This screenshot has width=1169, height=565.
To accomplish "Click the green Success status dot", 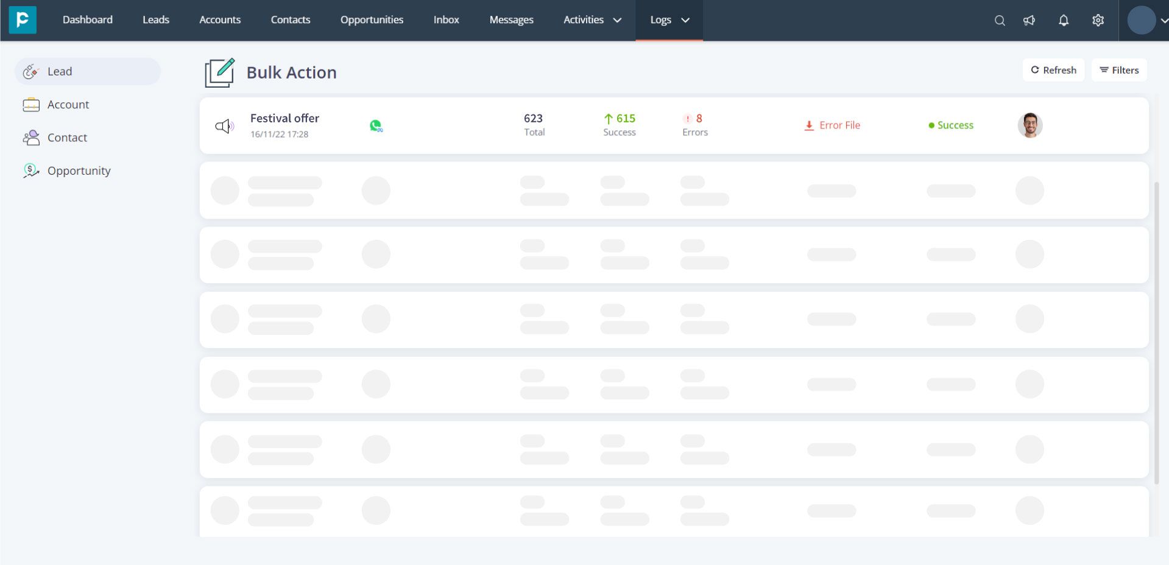I will [x=931, y=125].
